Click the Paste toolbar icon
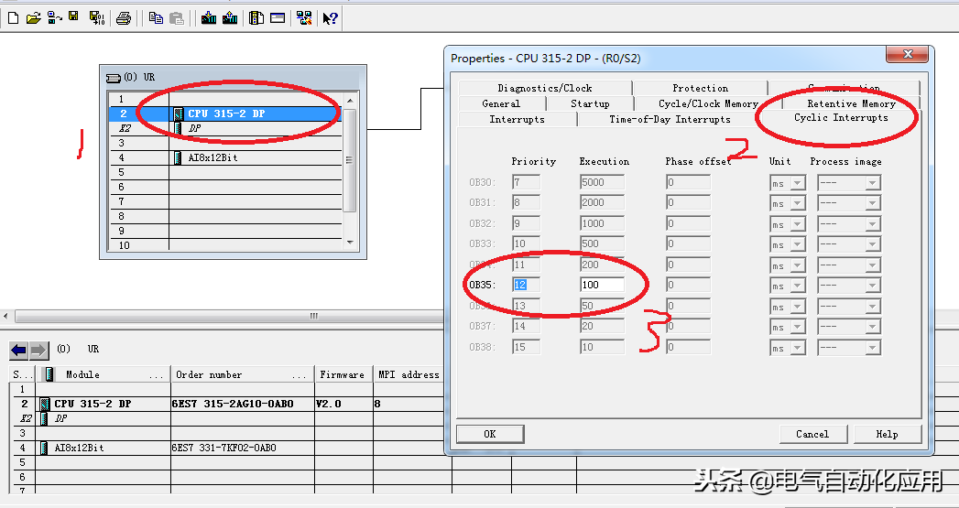This screenshot has width=959, height=508. (x=177, y=18)
